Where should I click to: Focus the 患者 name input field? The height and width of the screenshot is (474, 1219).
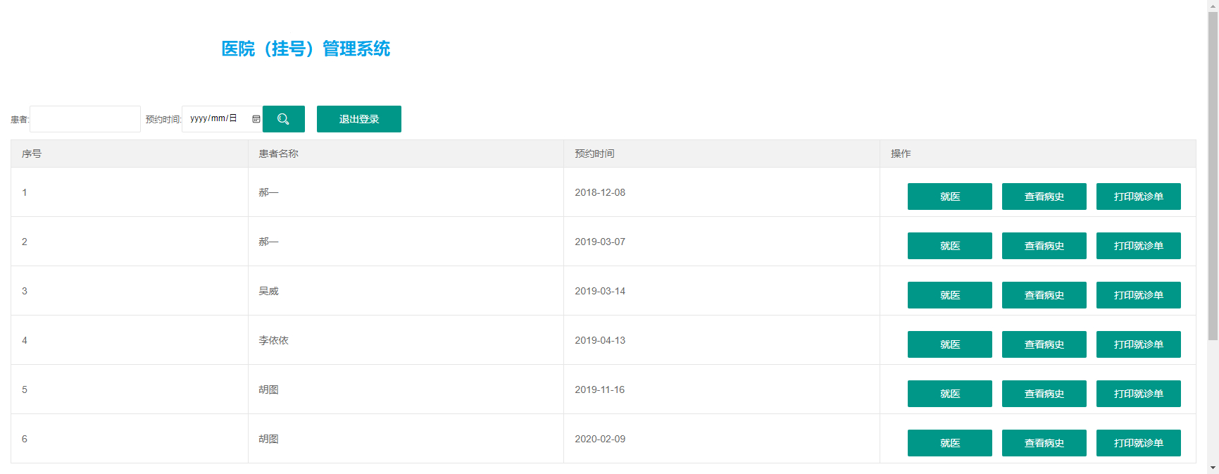[x=85, y=119]
